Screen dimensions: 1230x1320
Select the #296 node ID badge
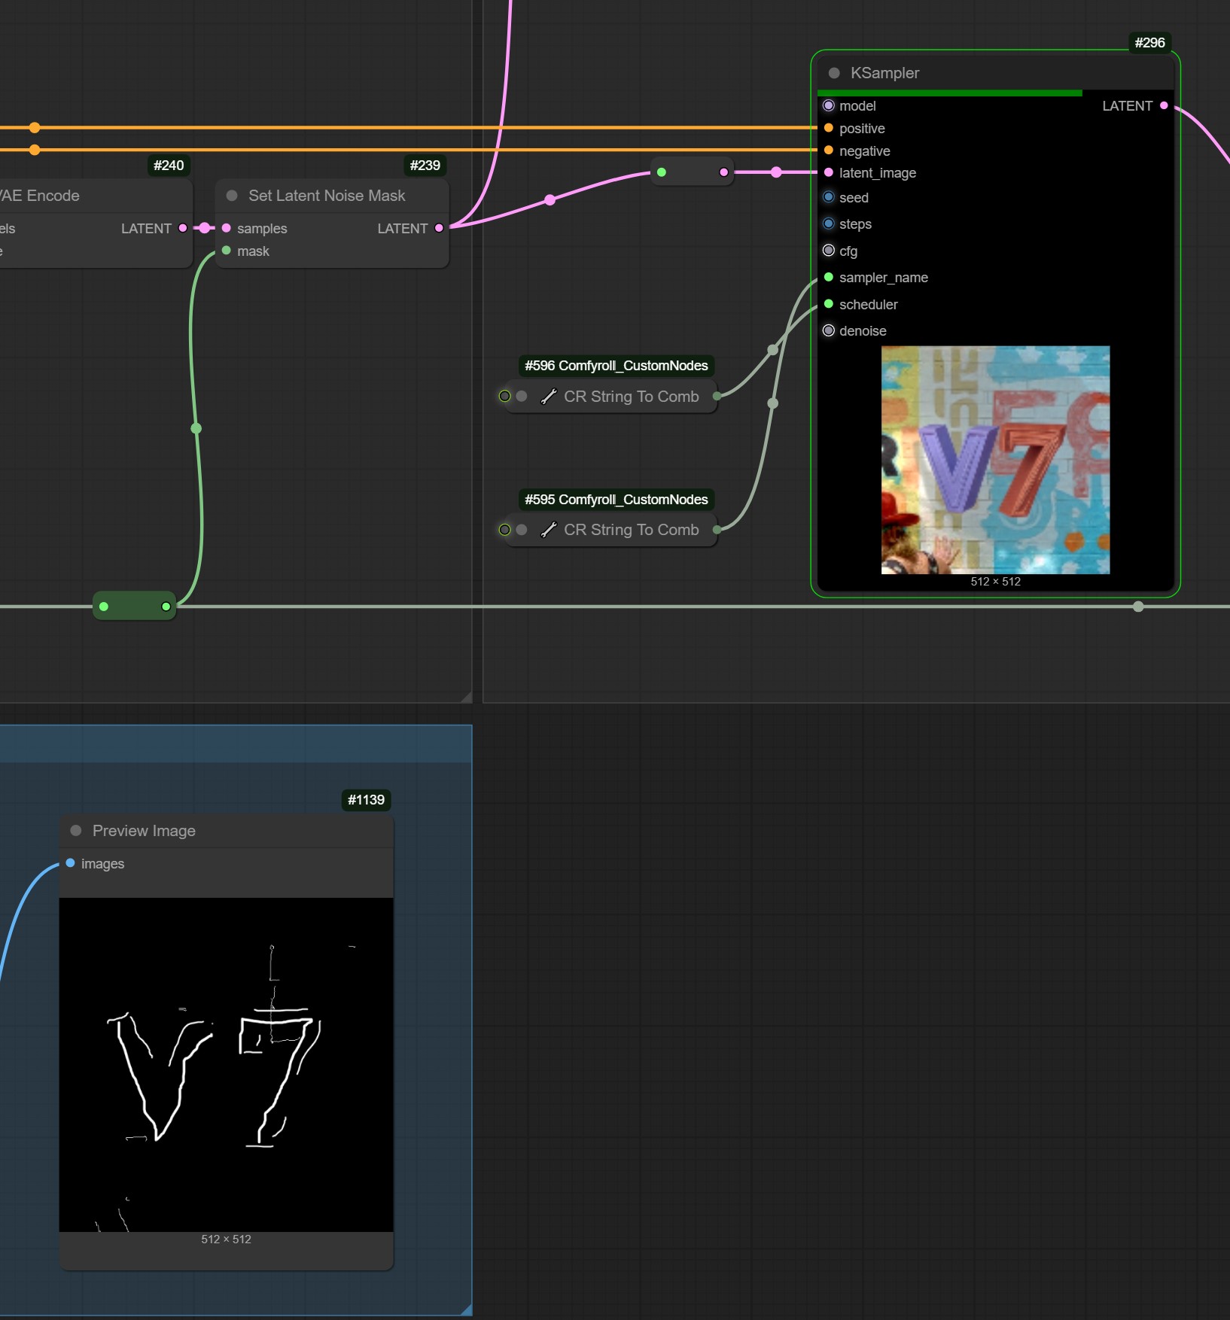pos(1149,43)
